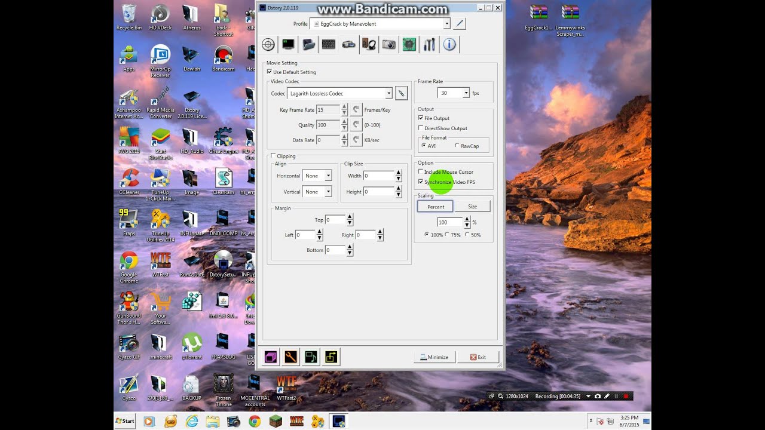This screenshot has width=765, height=430.
Task: Open the Profile dropdown
Action: [446, 24]
